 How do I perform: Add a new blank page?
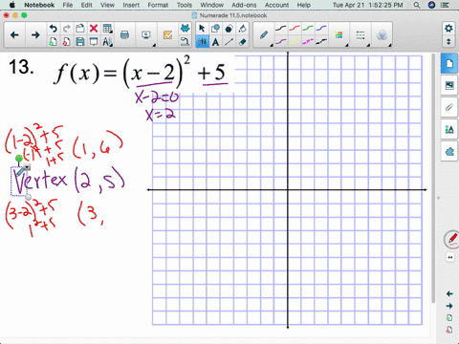pyautogui.click(x=54, y=42)
